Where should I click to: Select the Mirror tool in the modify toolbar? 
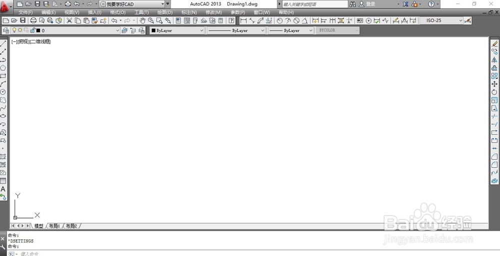494,60
